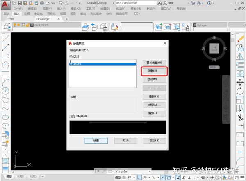
Task: Select the Erase tool
Action: (x=240, y=39)
